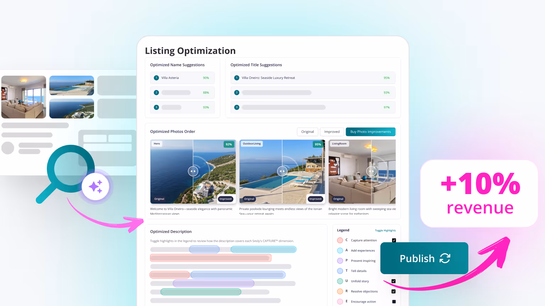Viewport: 545px width, 306px height.
Task: Click the Present inspiring legend label
Action: (363, 261)
